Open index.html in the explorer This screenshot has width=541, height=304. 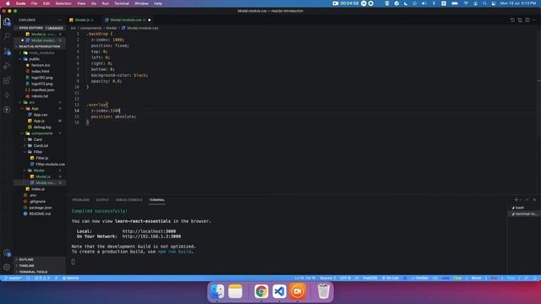click(41, 71)
